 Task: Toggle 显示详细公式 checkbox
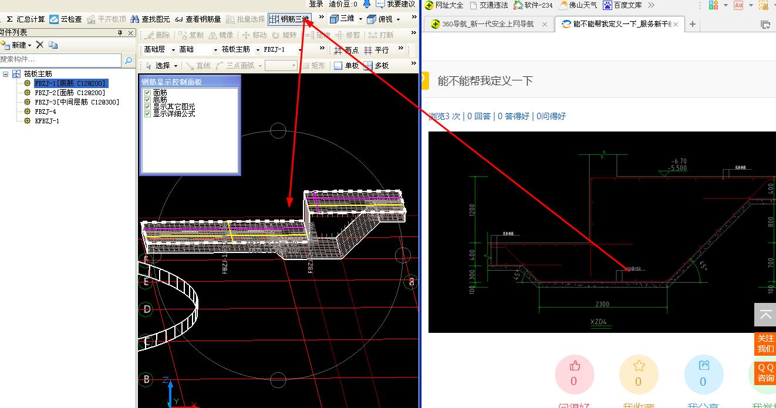point(147,114)
